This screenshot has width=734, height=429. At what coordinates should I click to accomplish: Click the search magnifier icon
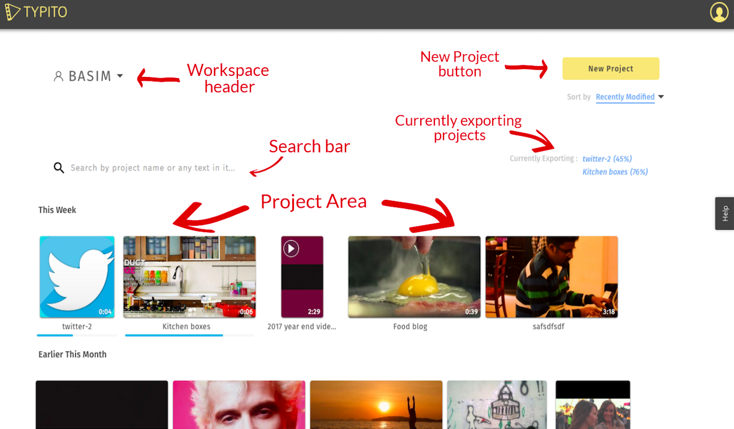(x=59, y=168)
